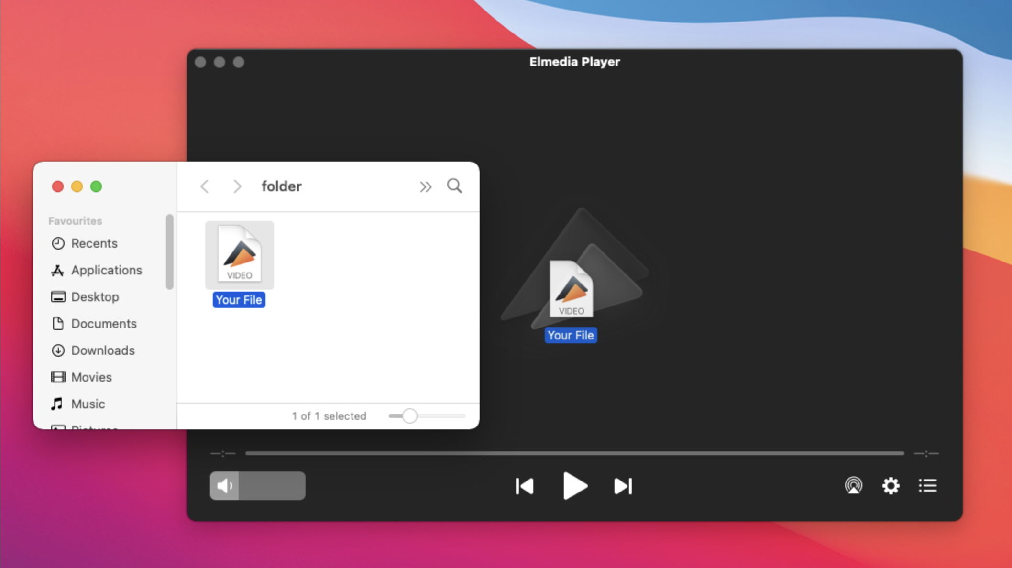Expand the Finder path bar chevron
Screen dimensions: 1012x568
point(425,186)
